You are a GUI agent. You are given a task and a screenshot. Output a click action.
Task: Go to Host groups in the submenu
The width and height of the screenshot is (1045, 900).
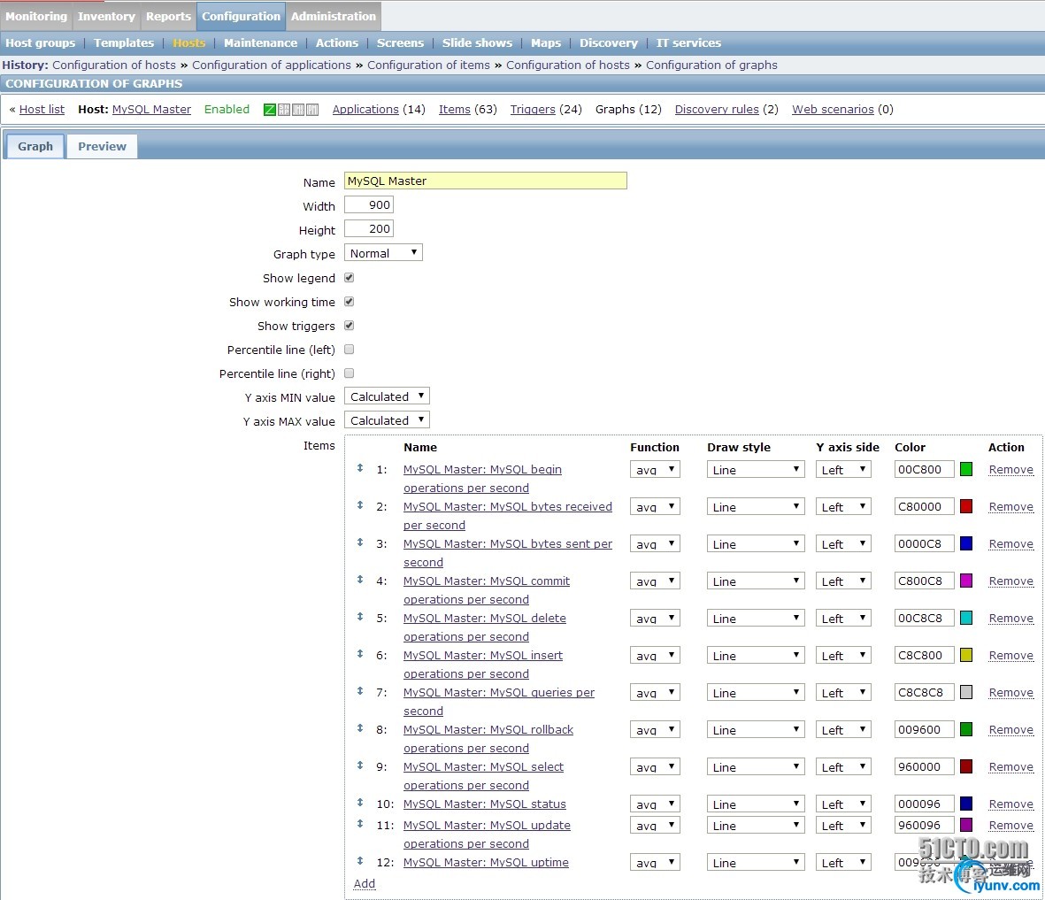click(x=41, y=42)
